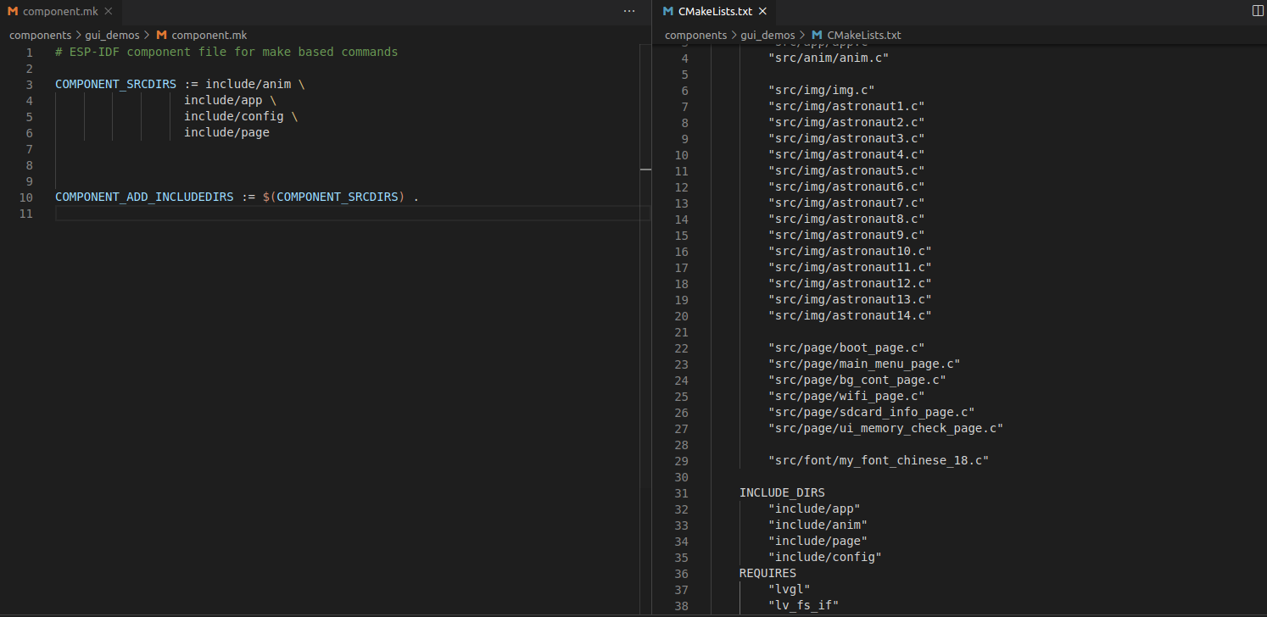Image resolution: width=1267 pixels, height=617 pixels.
Task: Click "src/img/img.c" line
Action: [x=821, y=91]
